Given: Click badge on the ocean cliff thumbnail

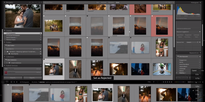Looking at the screenshot, I should pos(109,37).
